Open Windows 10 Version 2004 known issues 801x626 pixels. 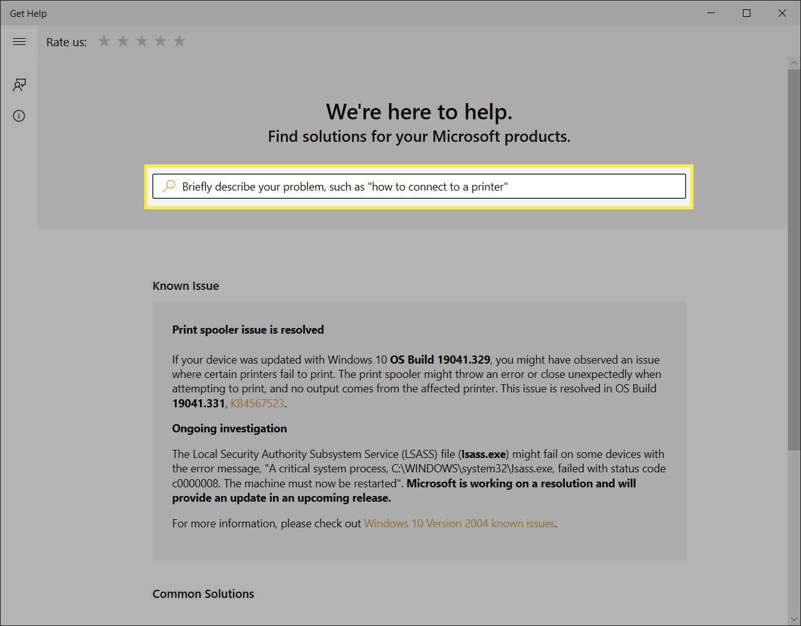click(x=459, y=524)
